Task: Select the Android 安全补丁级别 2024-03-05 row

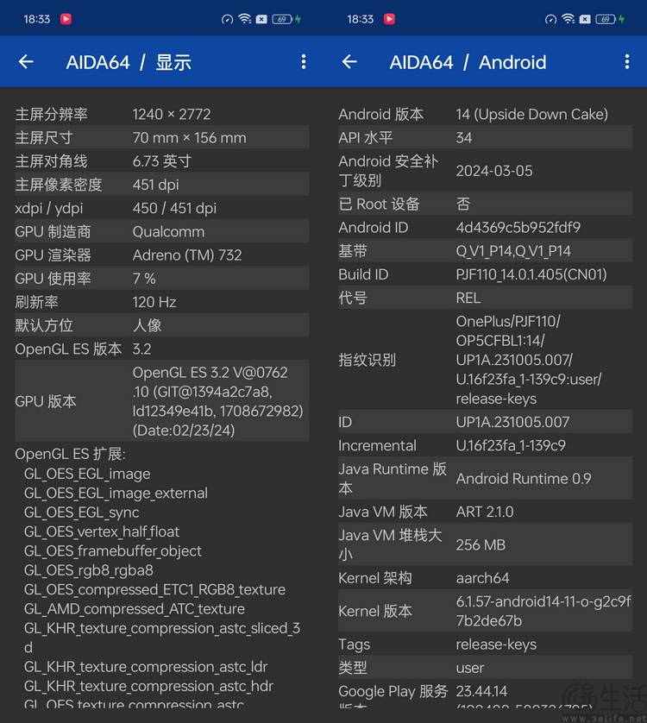Action: 485,171
